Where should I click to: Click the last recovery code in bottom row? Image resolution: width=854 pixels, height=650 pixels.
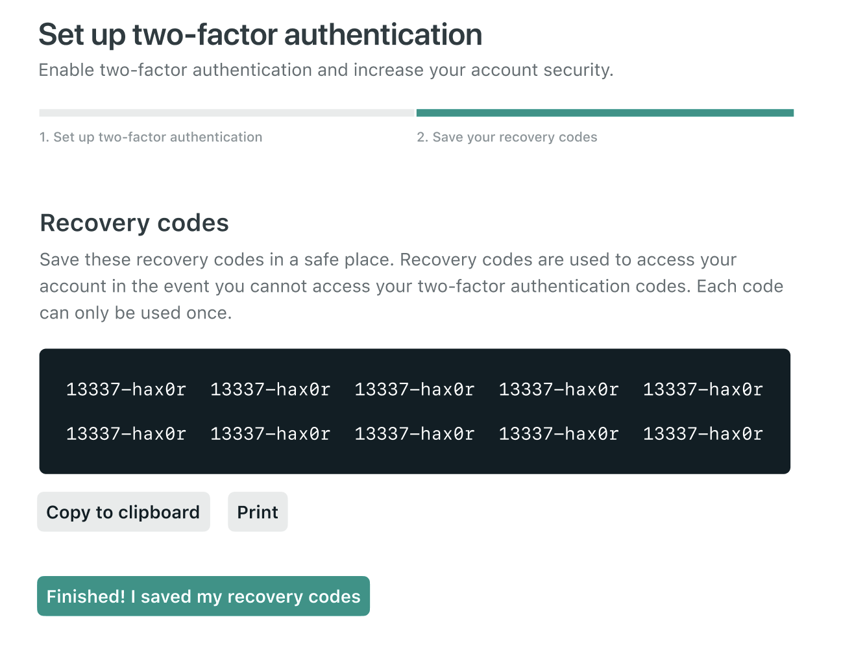[703, 433]
